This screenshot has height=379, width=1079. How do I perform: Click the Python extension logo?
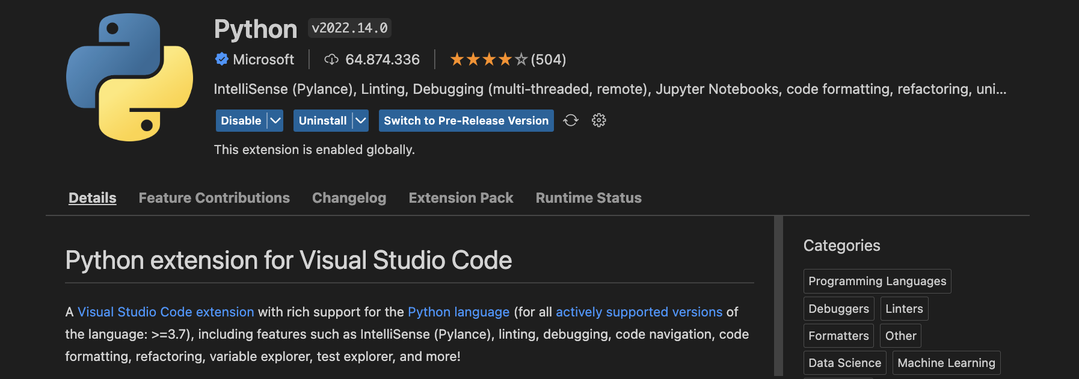[129, 77]
